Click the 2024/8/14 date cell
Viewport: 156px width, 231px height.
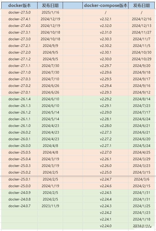pos(142,99)
